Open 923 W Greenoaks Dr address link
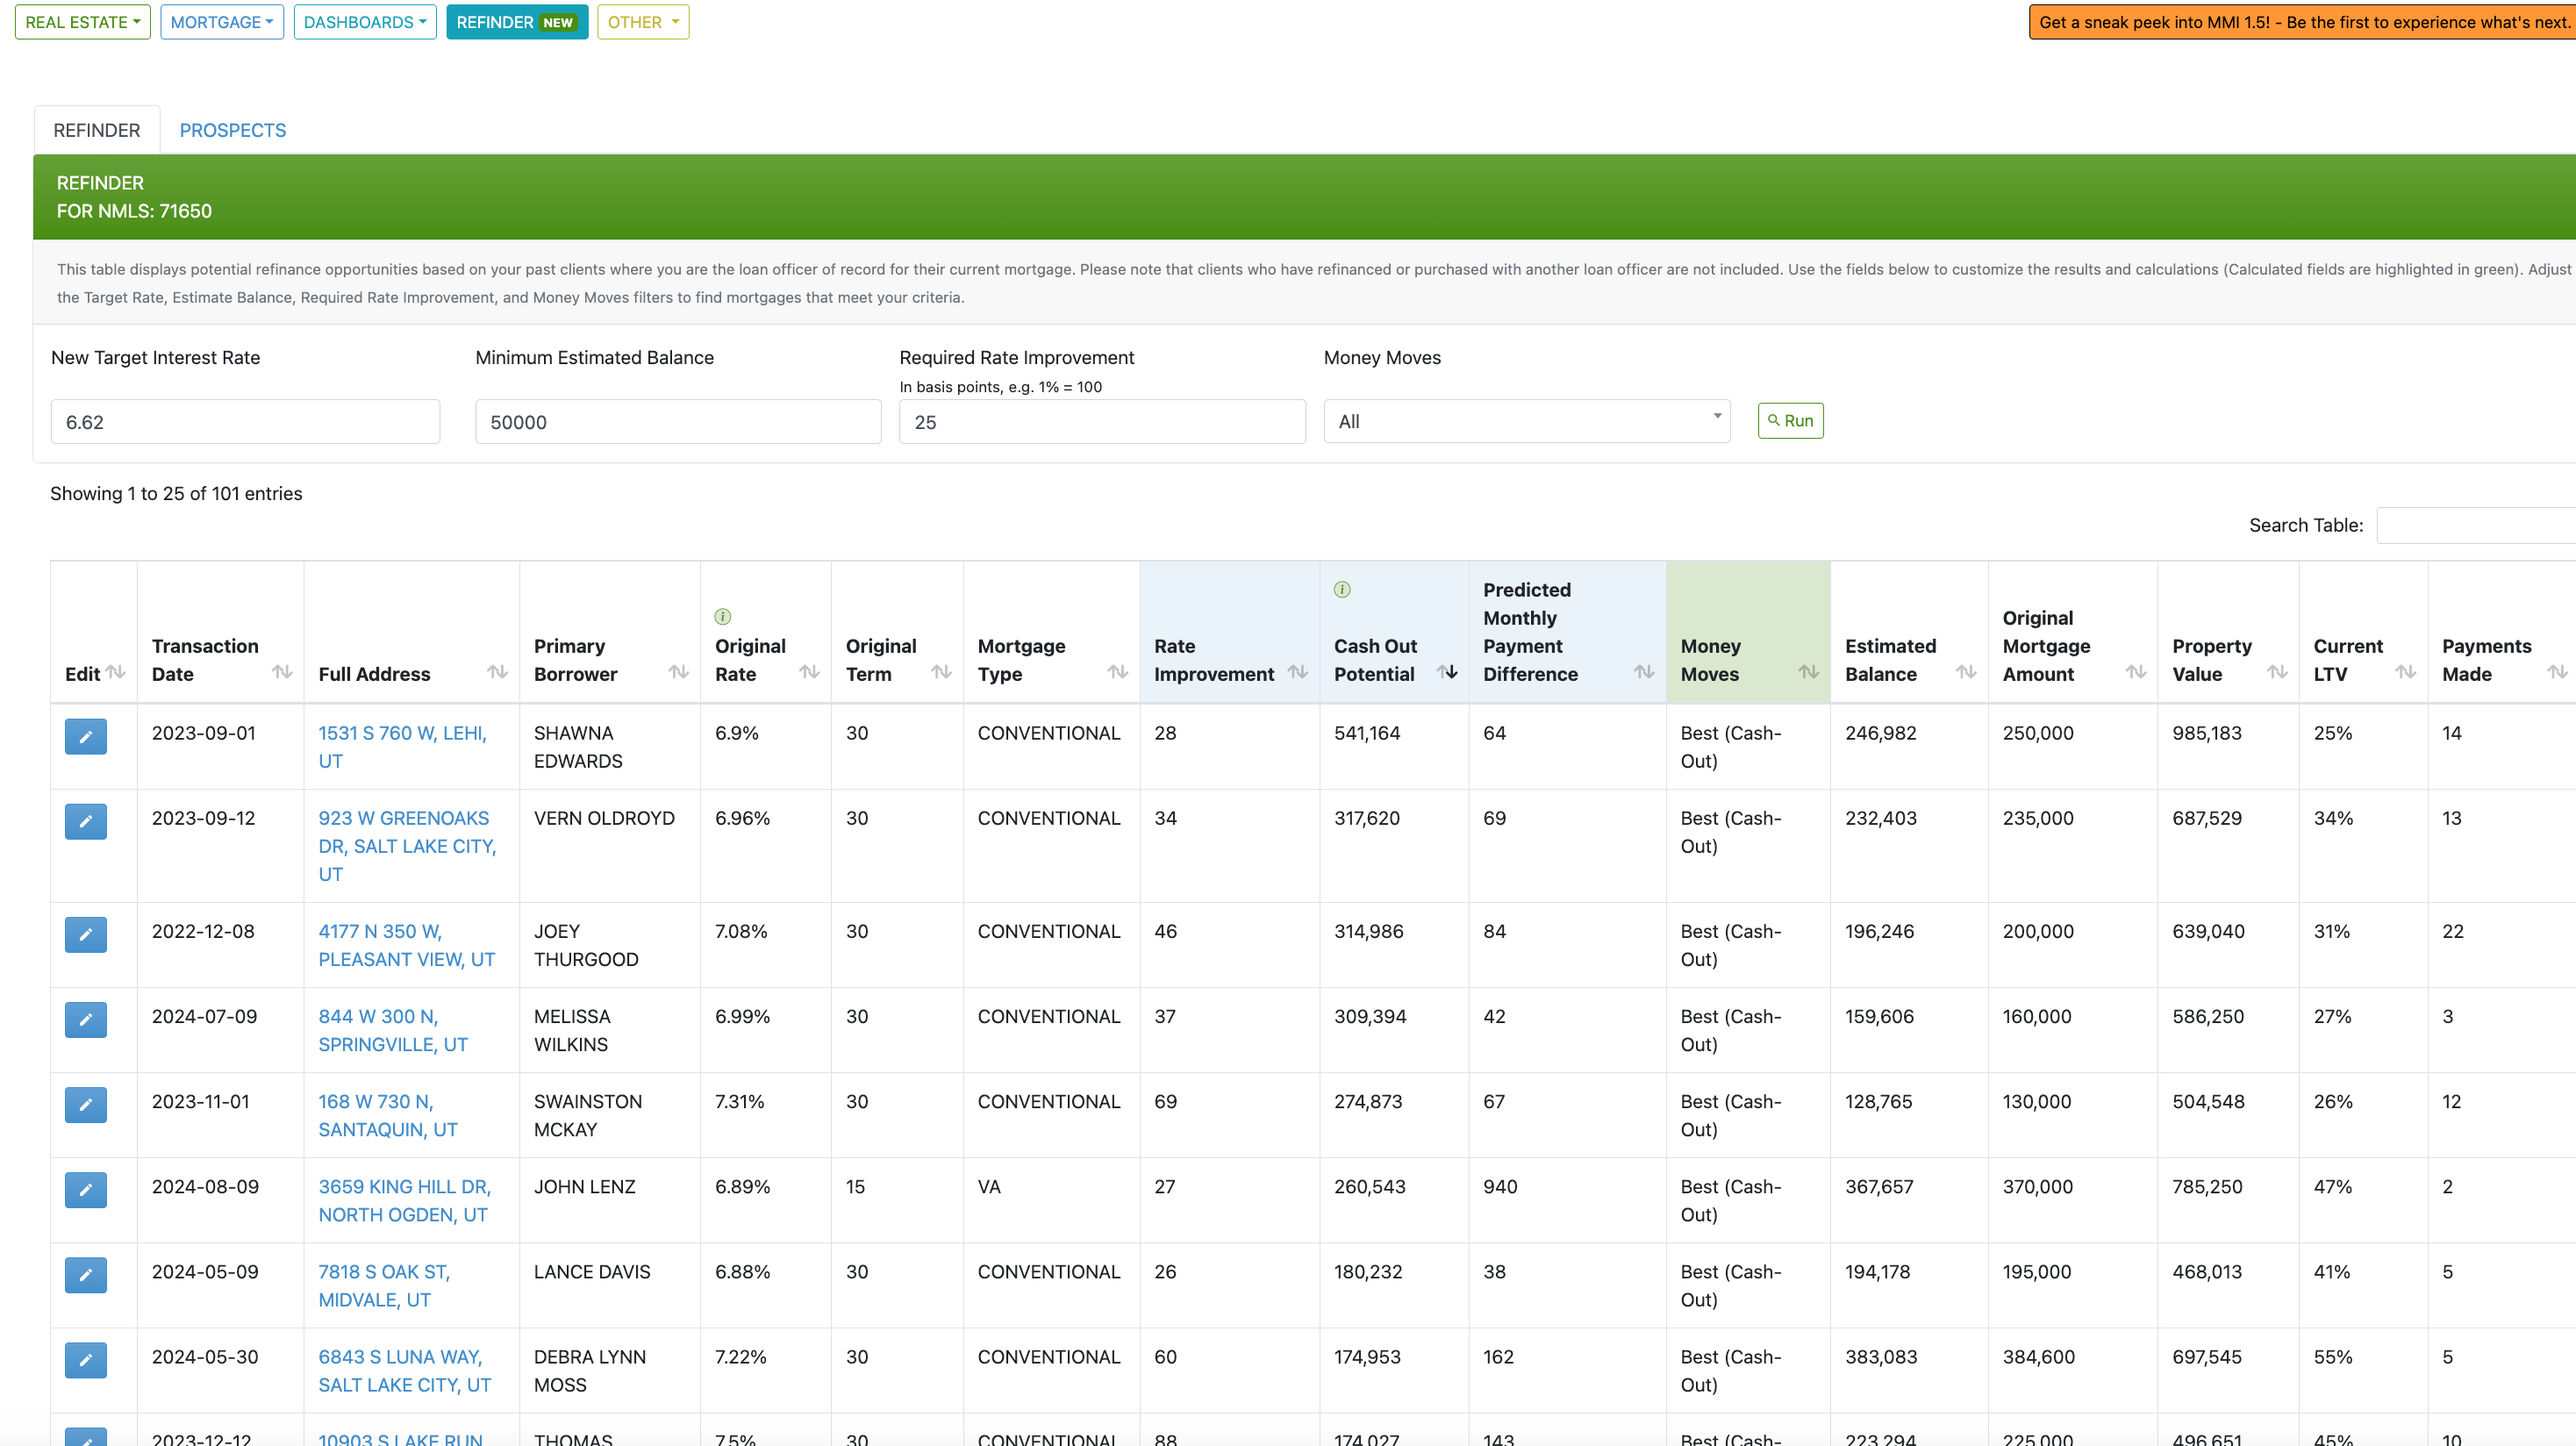 click(x=407, y=846)
